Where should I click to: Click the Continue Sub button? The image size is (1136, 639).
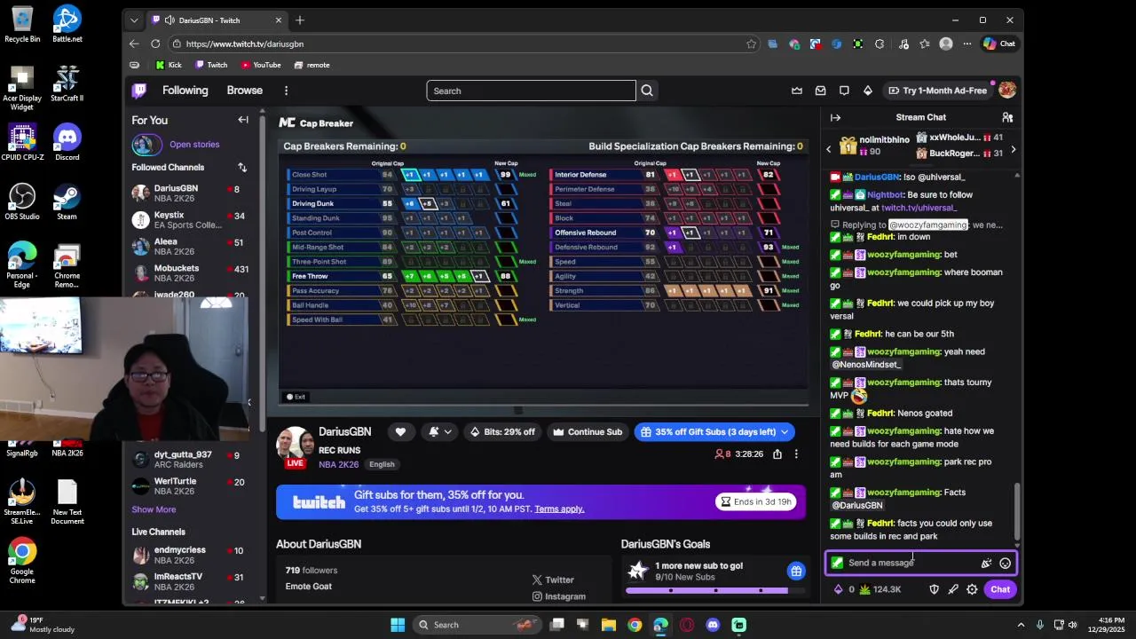[x=588, y=432]
